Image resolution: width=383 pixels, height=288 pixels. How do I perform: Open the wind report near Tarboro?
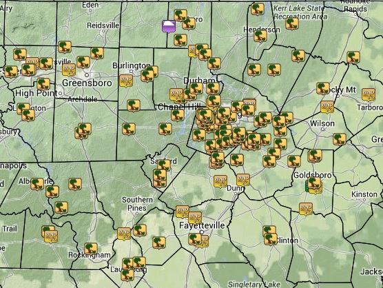pos(369,94)
